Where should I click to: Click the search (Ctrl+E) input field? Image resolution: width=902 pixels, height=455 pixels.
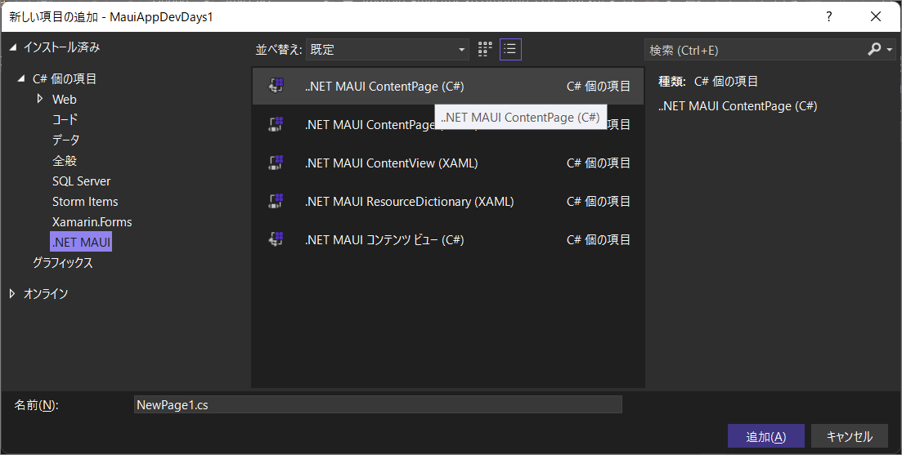755,50
